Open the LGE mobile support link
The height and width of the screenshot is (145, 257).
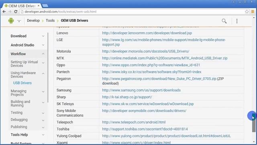[164, 42]
